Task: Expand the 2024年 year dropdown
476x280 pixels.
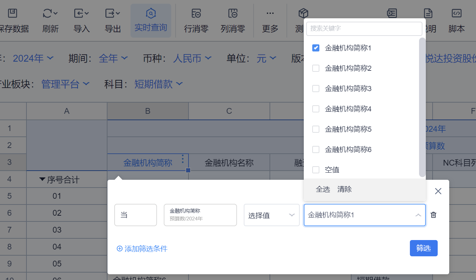Action: pyautogui.click(x=33, y=59)
